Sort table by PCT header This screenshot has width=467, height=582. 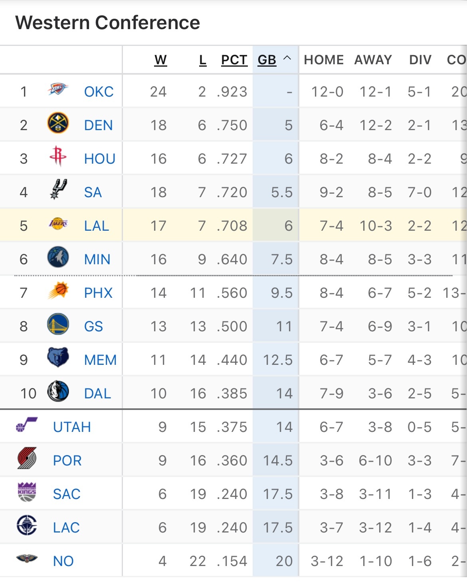click(x=234, y=60)
